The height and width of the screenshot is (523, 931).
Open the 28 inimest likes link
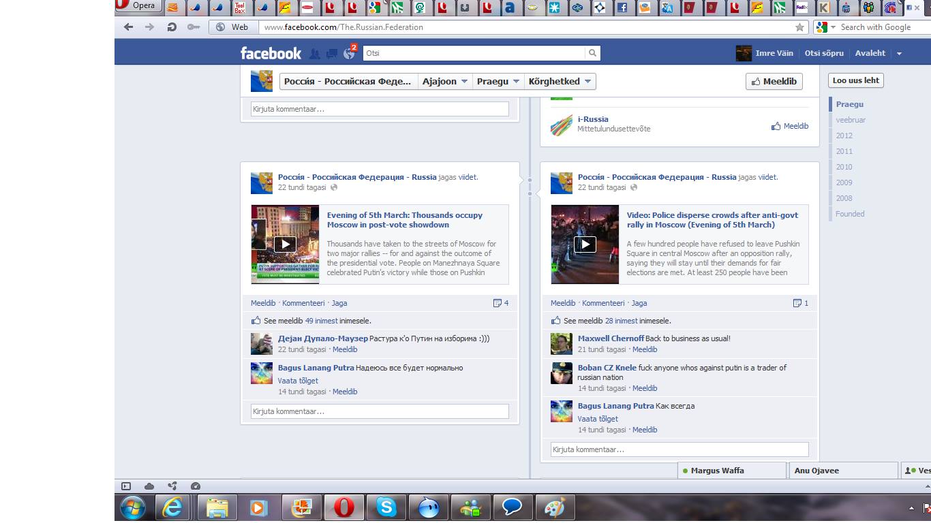click(622, 321)
